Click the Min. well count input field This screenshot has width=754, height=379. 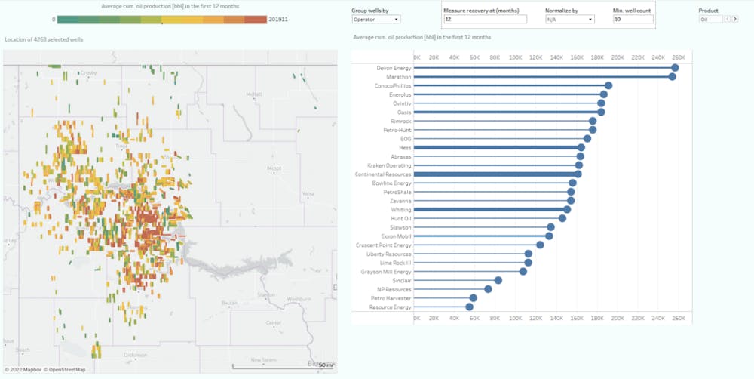pos(633,20)
